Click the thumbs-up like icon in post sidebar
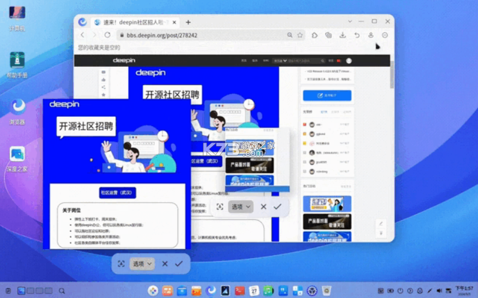 pos(103,80)
